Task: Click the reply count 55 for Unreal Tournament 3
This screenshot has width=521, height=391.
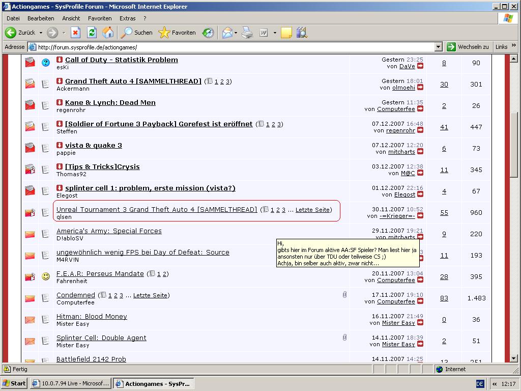Action: 444,212
